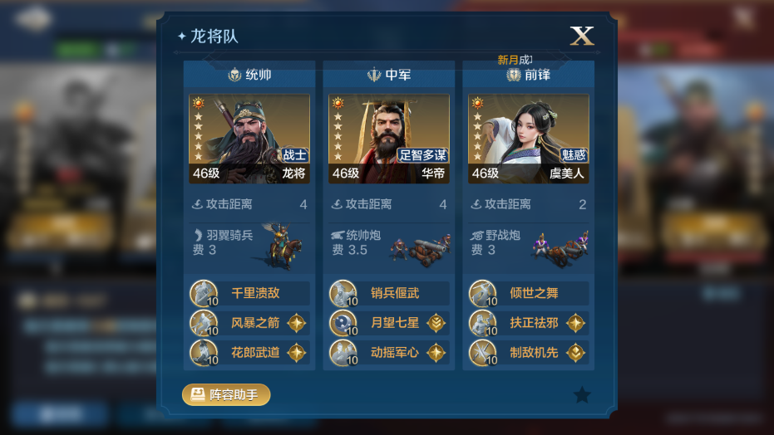This screenshot has width=774, height=435.
Task: Toggle the favorite star at bottom right
Action: click(x=582, y=394)
